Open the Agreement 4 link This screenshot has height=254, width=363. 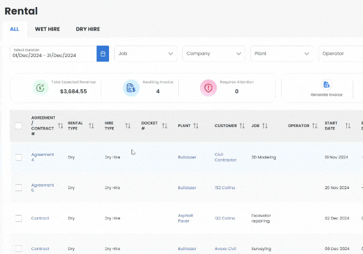tap(42, 157)
